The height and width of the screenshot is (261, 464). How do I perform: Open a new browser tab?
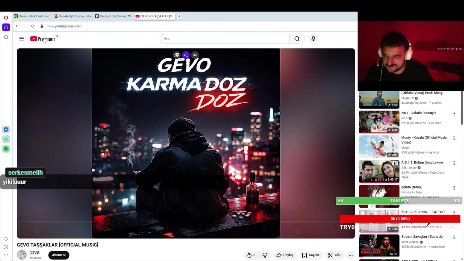coord(179,16)
